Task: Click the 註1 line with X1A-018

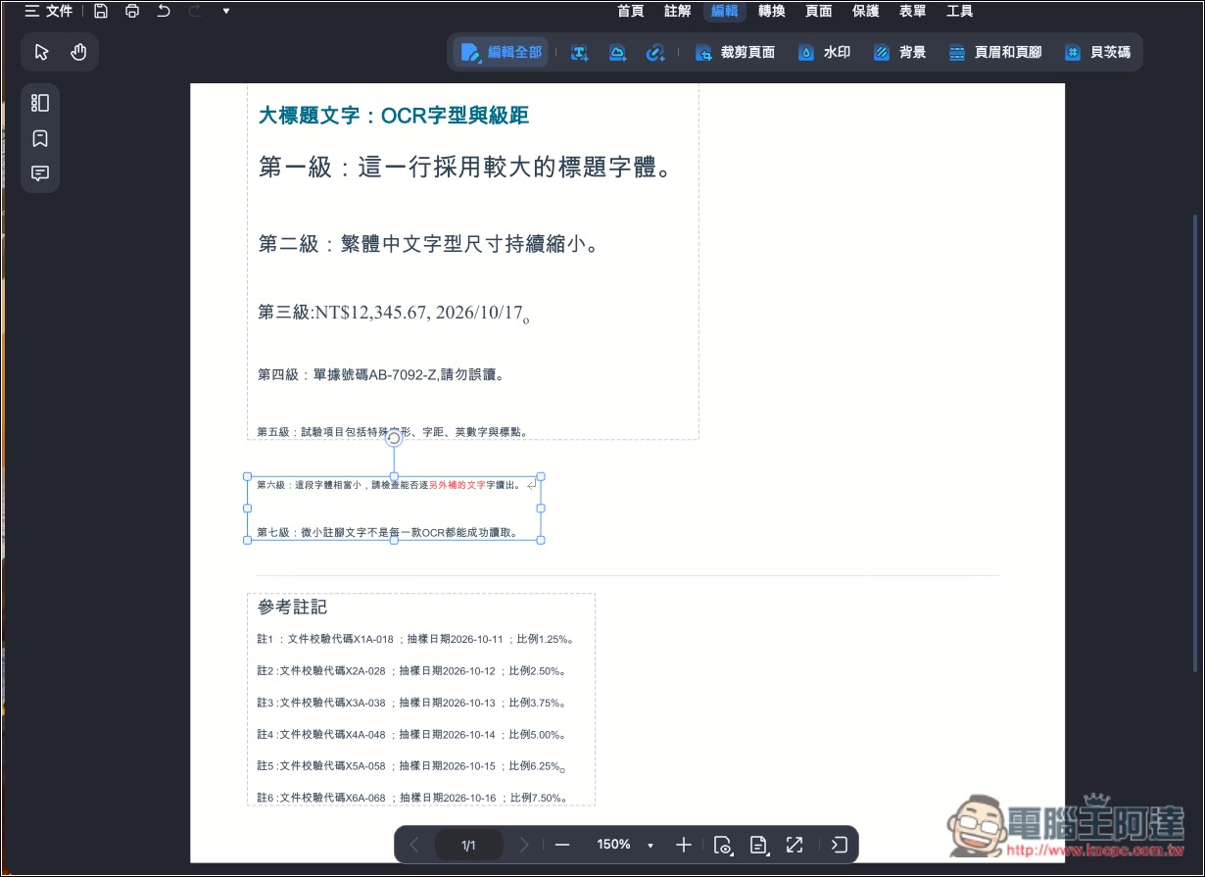Action: (415, 639)
